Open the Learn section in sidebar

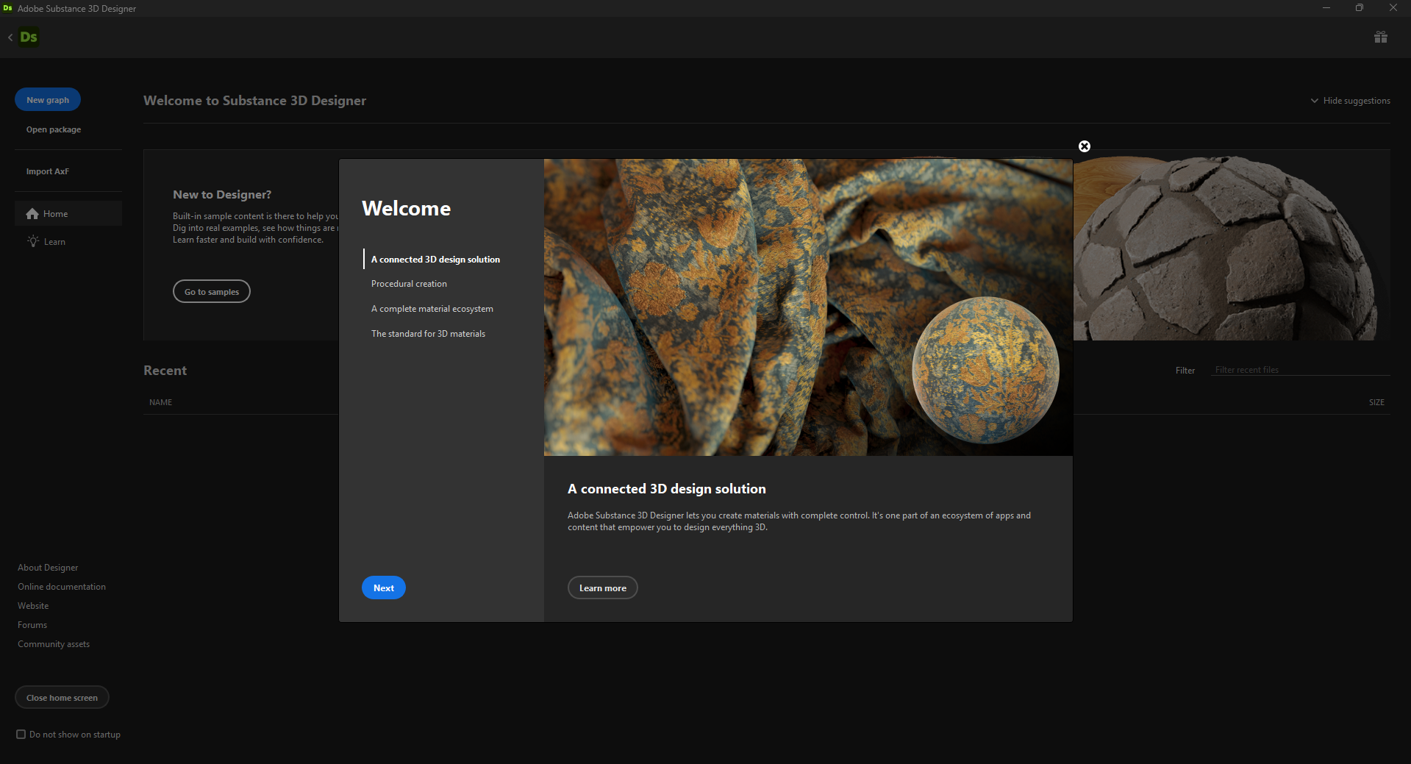coord(68,241)
